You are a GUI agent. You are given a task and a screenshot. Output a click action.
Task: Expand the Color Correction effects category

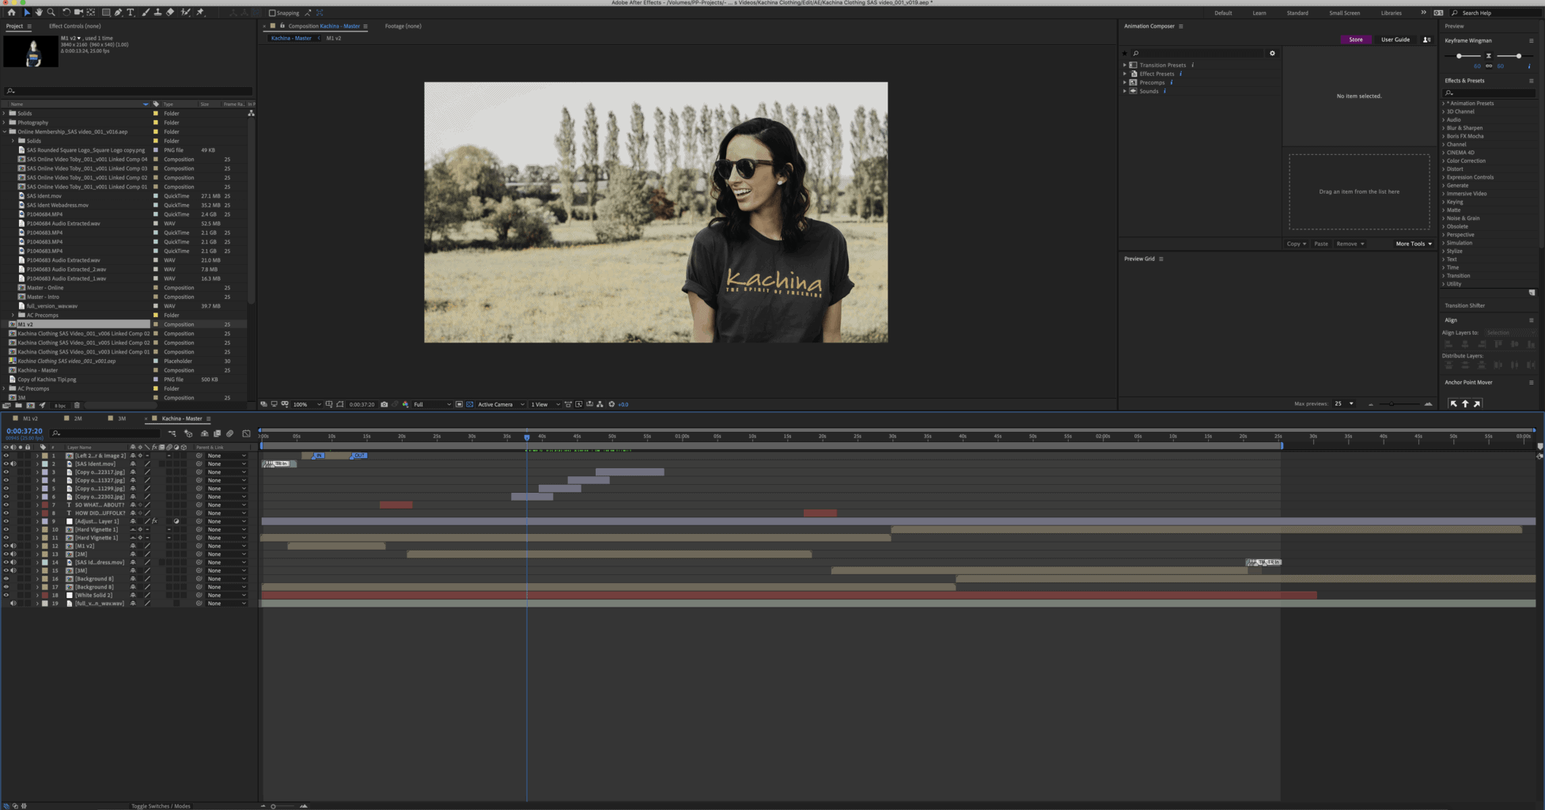click(1465, 161)
